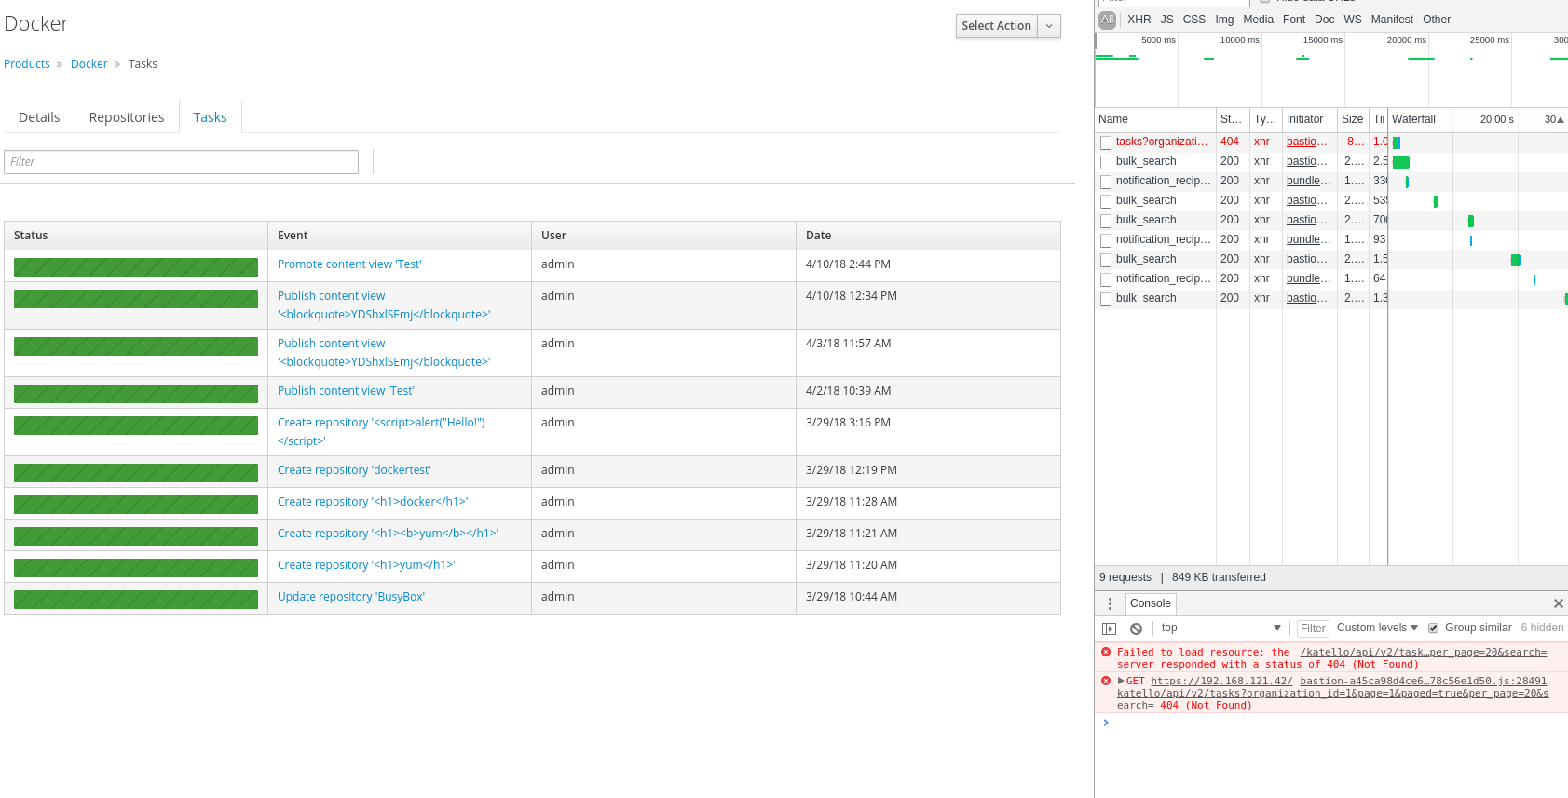Open the /katello/api/v2/task… URL in console
1568x798 pixels.
pos(1423,653)
